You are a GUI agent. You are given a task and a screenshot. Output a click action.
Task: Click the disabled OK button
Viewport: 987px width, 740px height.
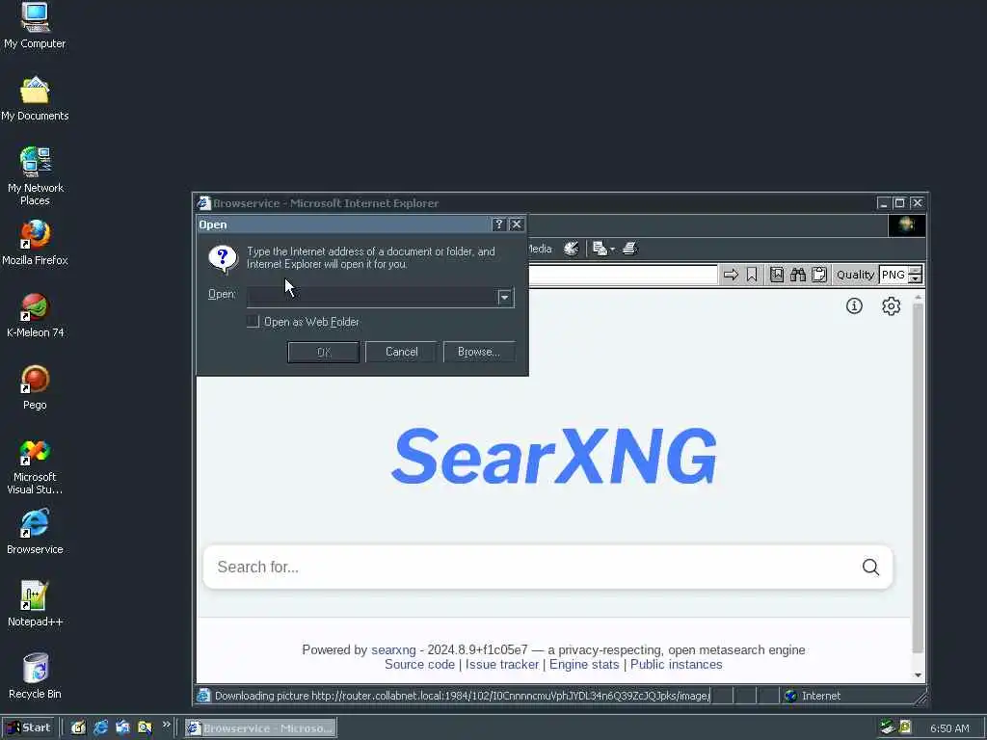[x=324, y=352]
